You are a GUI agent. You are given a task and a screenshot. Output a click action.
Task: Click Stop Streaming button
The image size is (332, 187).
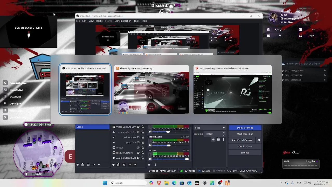(x=245, y=128)
